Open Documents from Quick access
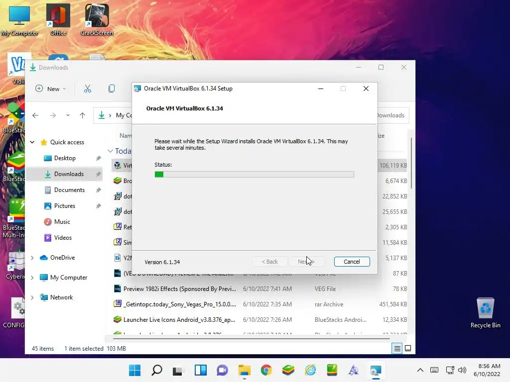510x382 pixels. pos(69,190)
